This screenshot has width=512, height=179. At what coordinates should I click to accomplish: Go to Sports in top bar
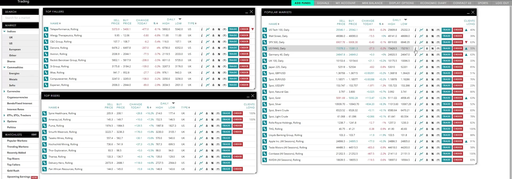[483, 3]
